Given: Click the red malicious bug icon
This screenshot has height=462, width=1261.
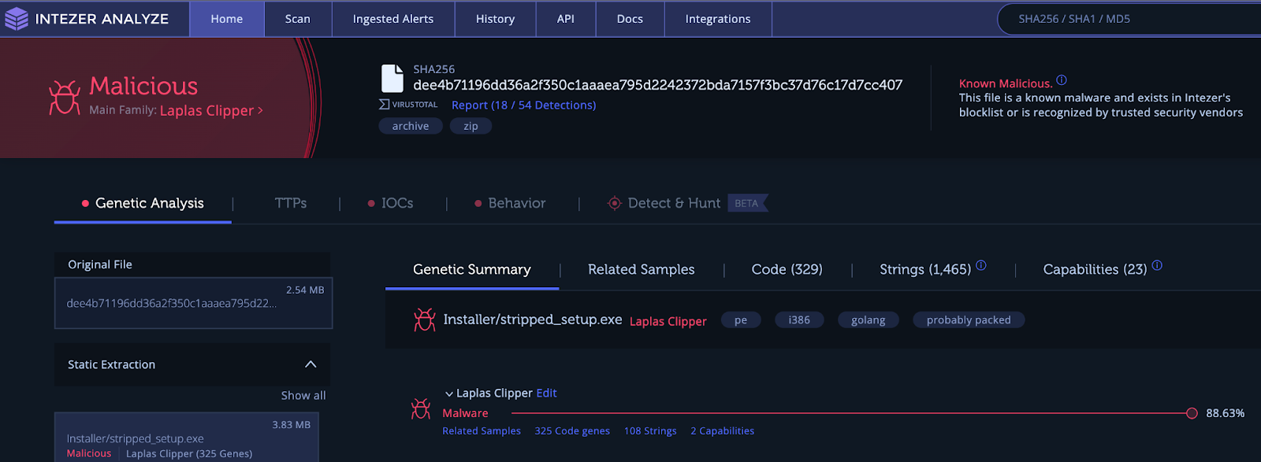Looking at the screenshot, I should (x=65, y=97).
